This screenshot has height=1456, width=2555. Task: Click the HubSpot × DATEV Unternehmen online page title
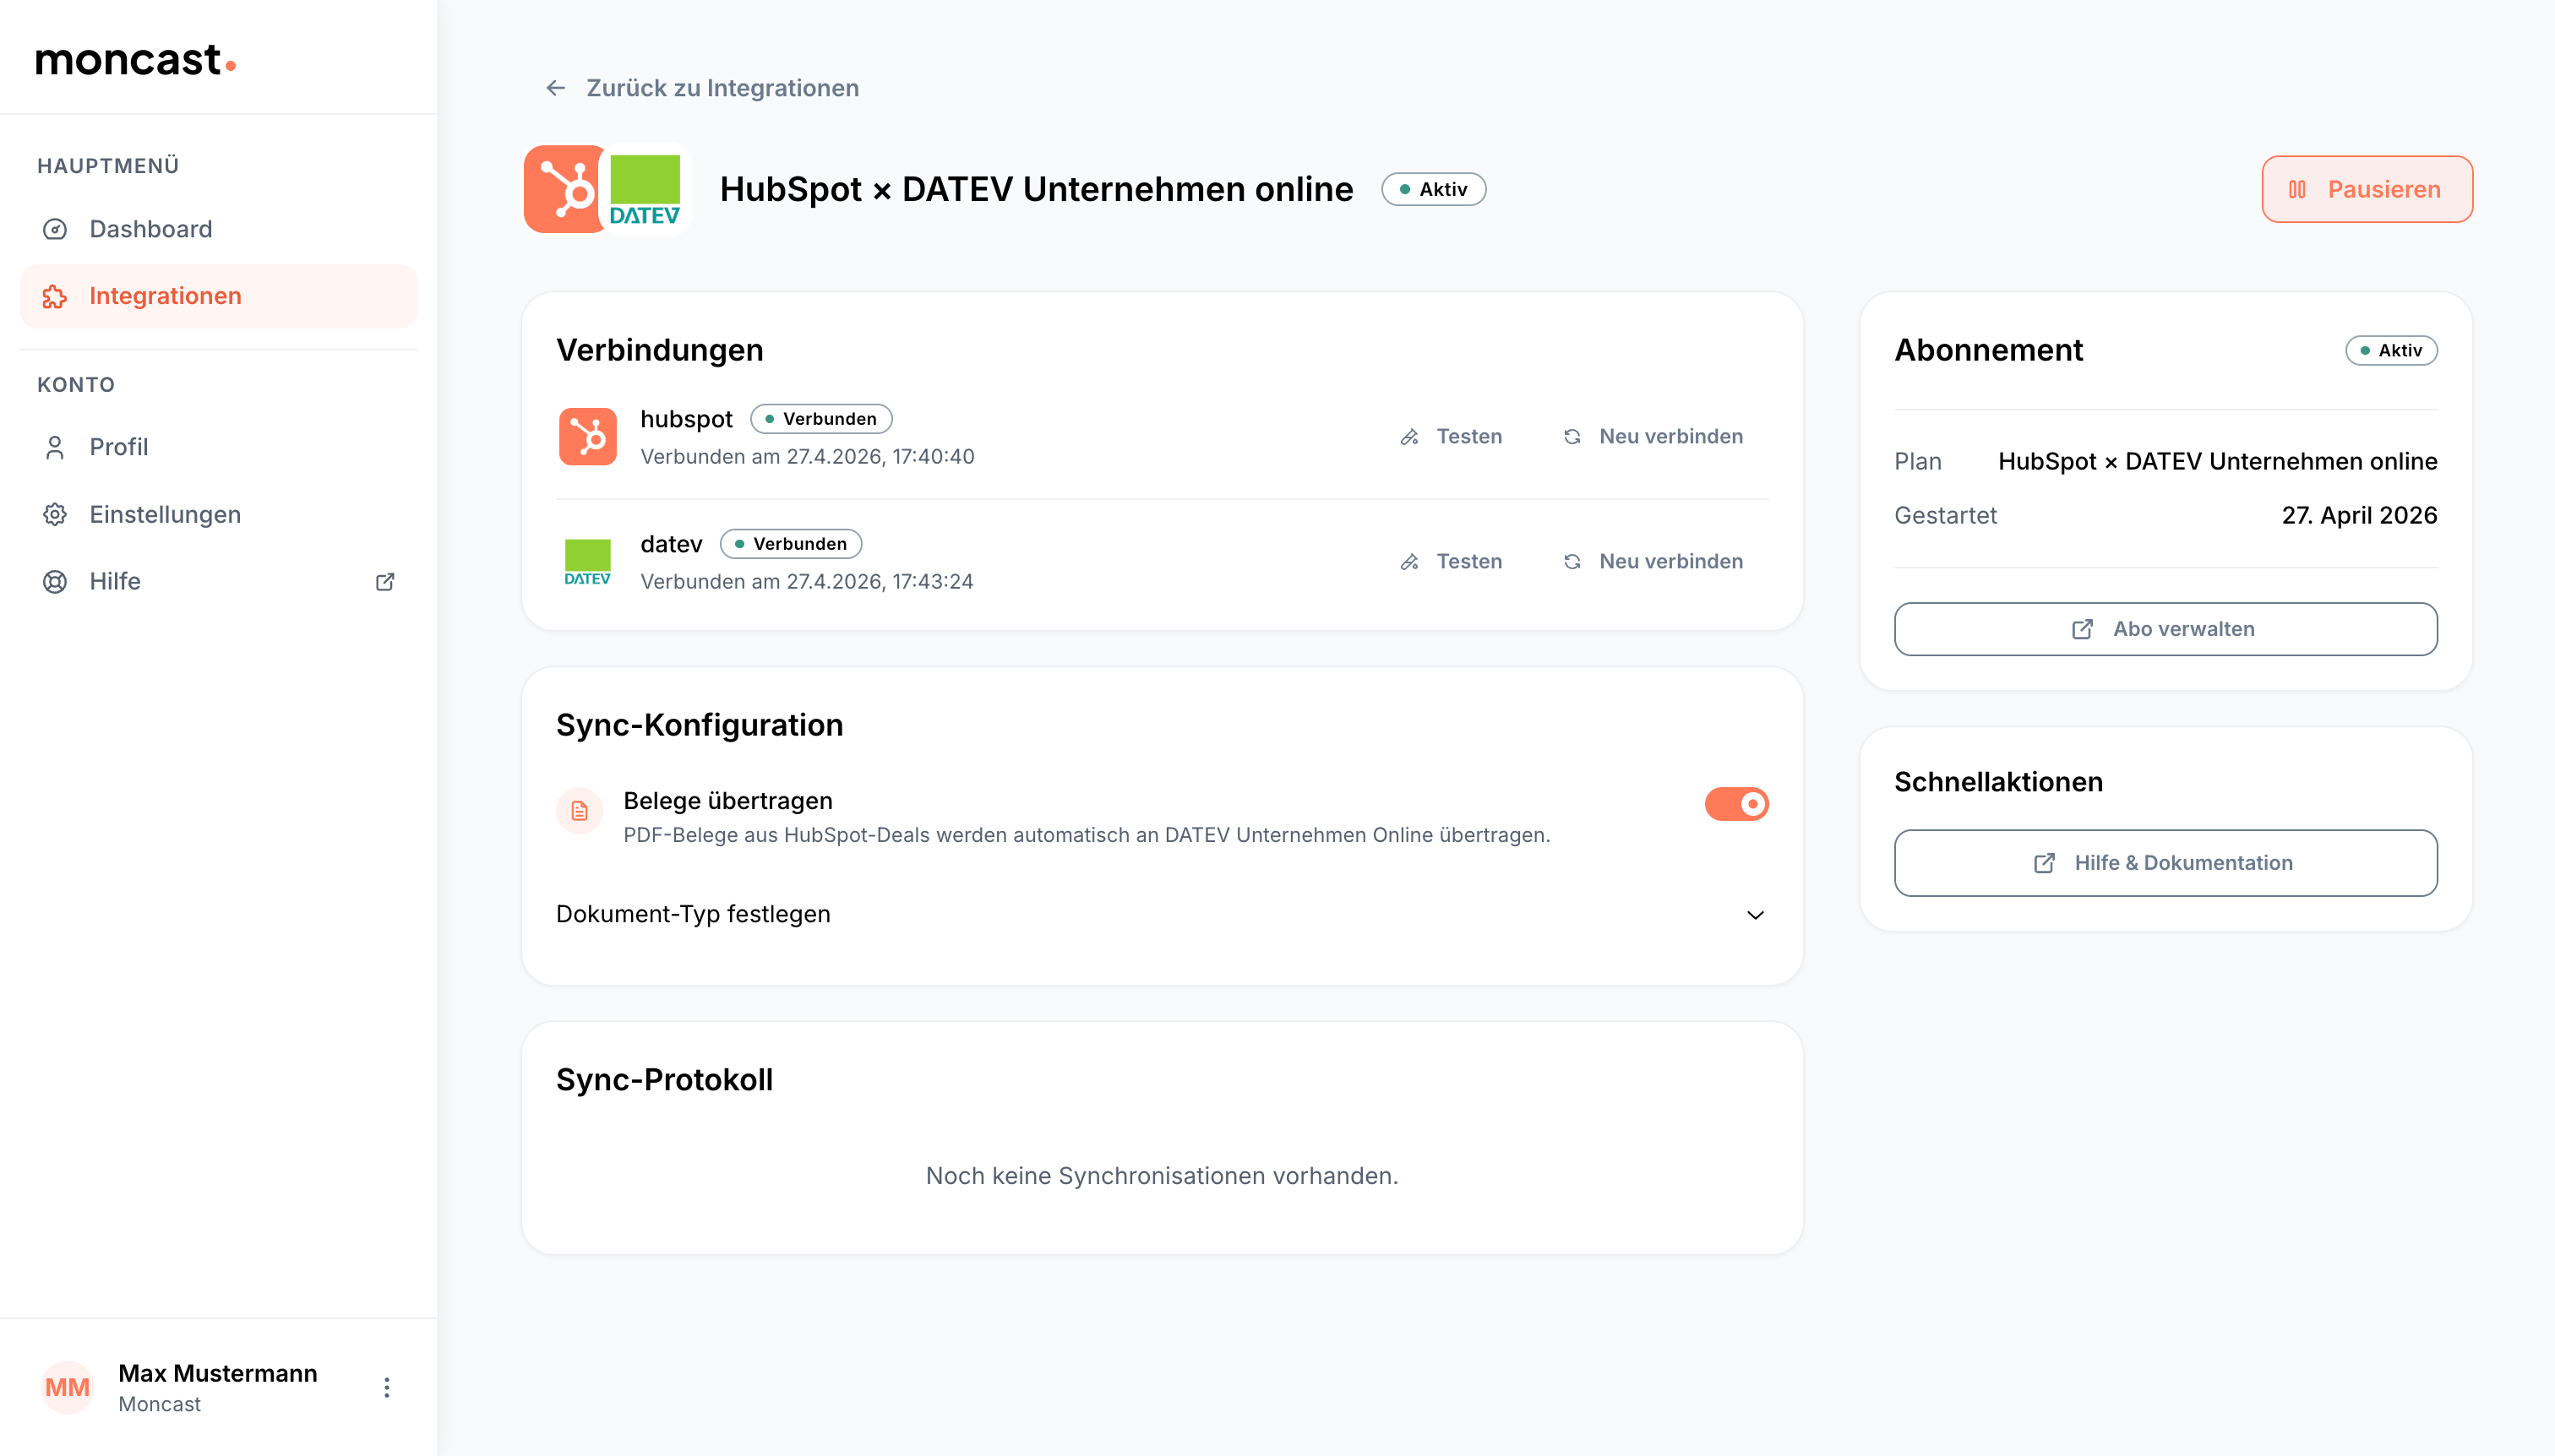1037,189
